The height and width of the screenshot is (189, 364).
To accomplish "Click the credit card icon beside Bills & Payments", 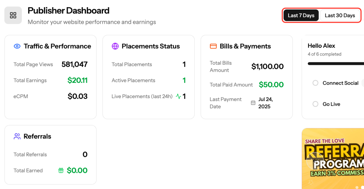I will [x=213, y=46].
